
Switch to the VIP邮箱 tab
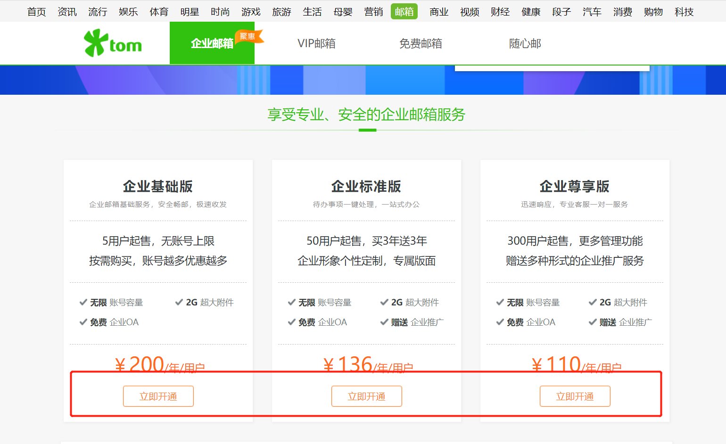pos(316,43)
